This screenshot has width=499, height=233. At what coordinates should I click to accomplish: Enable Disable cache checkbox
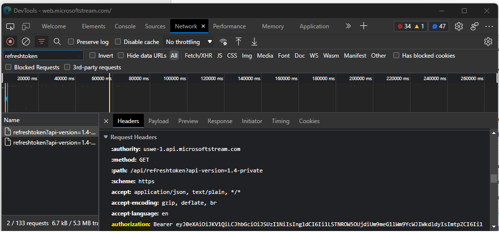pos(118,42)
